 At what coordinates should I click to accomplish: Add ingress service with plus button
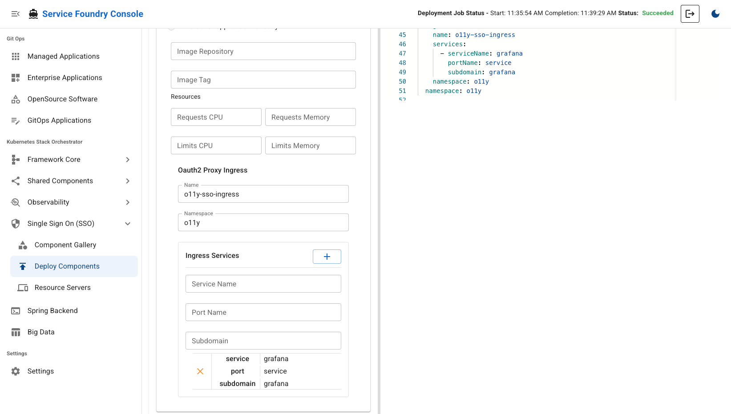point(327,257)
